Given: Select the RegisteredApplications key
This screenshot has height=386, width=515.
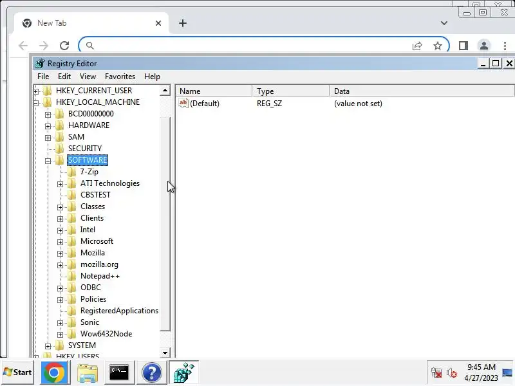Looking at the screenshot, I should 119,311.
